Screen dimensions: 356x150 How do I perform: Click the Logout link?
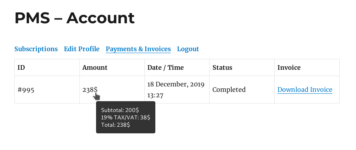pos(188,49)
